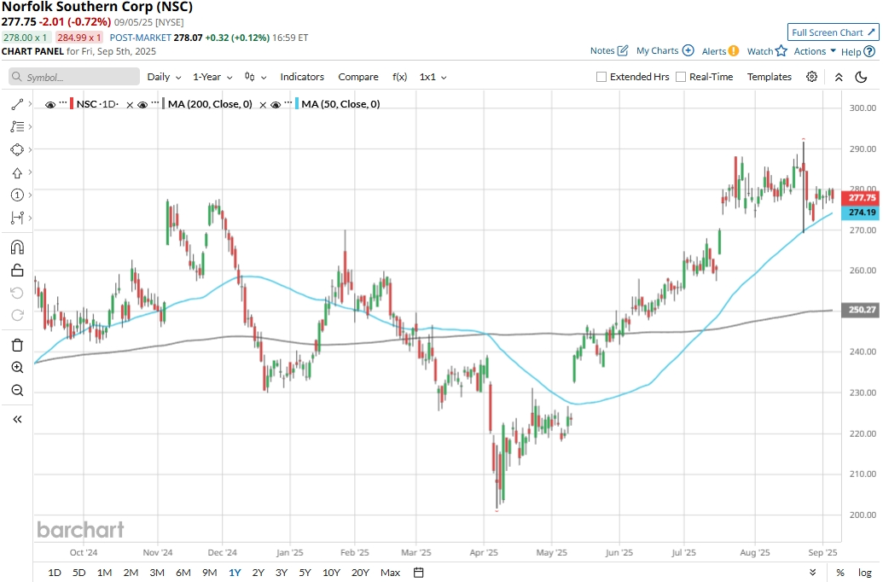Open the 1-Year period dropdown
Image resolution: width=883 pixels, height=582 pixels.
pos(212,77)
